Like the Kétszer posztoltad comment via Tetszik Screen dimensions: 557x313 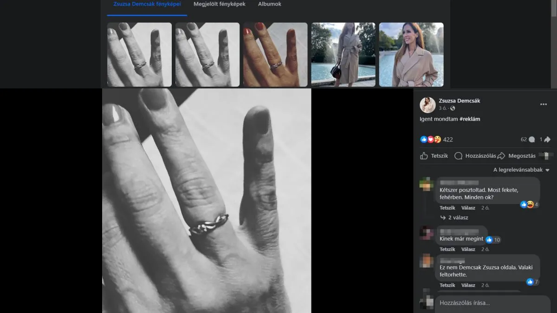point(447,208)
